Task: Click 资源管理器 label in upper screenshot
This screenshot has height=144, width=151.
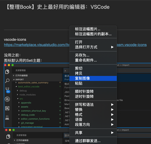Action: tap(21, 70)
